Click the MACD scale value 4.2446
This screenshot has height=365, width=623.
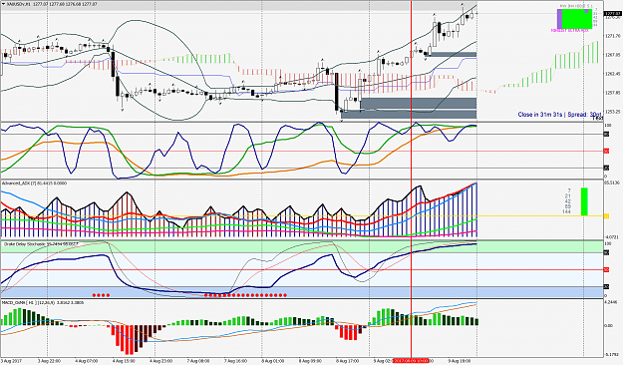tap(611, 302)
